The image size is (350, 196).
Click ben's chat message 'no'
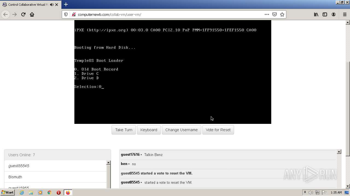click(x=134, y=164)
